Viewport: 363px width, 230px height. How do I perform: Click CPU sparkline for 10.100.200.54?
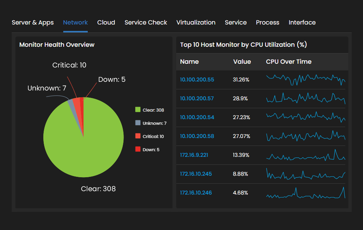(305, 117)
